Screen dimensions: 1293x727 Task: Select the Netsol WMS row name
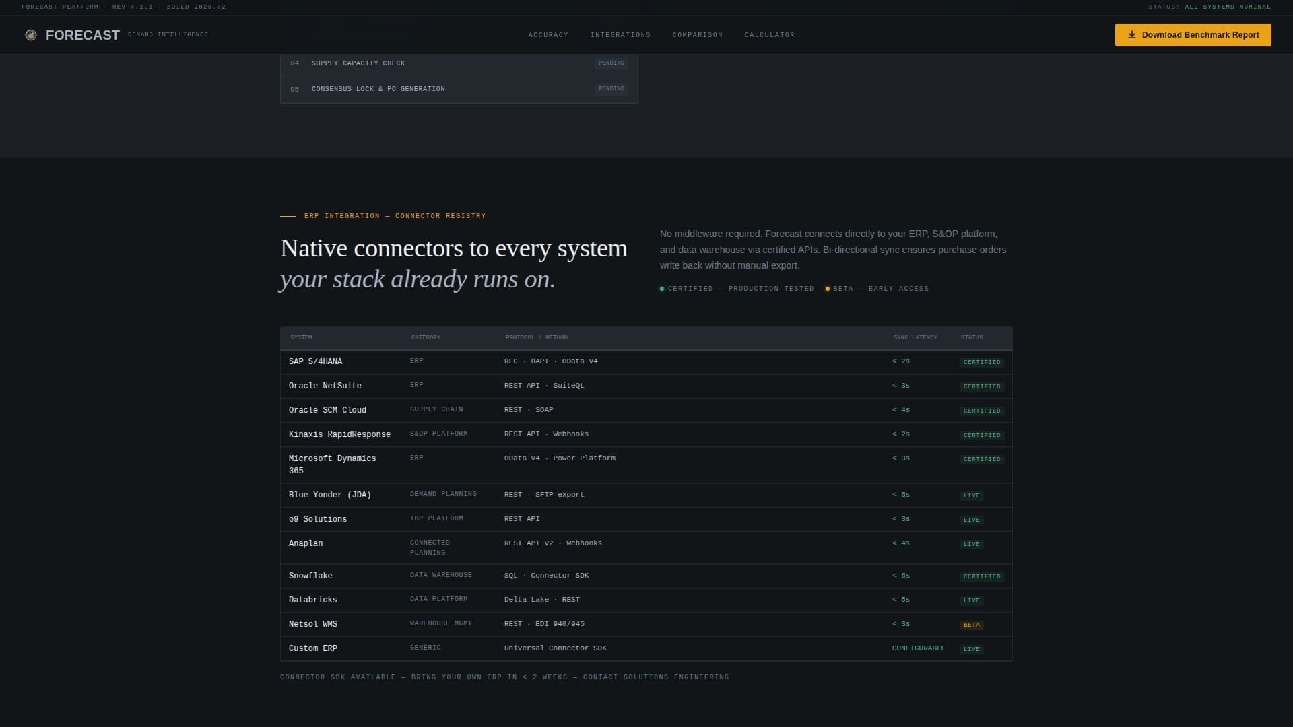[312, 624]
